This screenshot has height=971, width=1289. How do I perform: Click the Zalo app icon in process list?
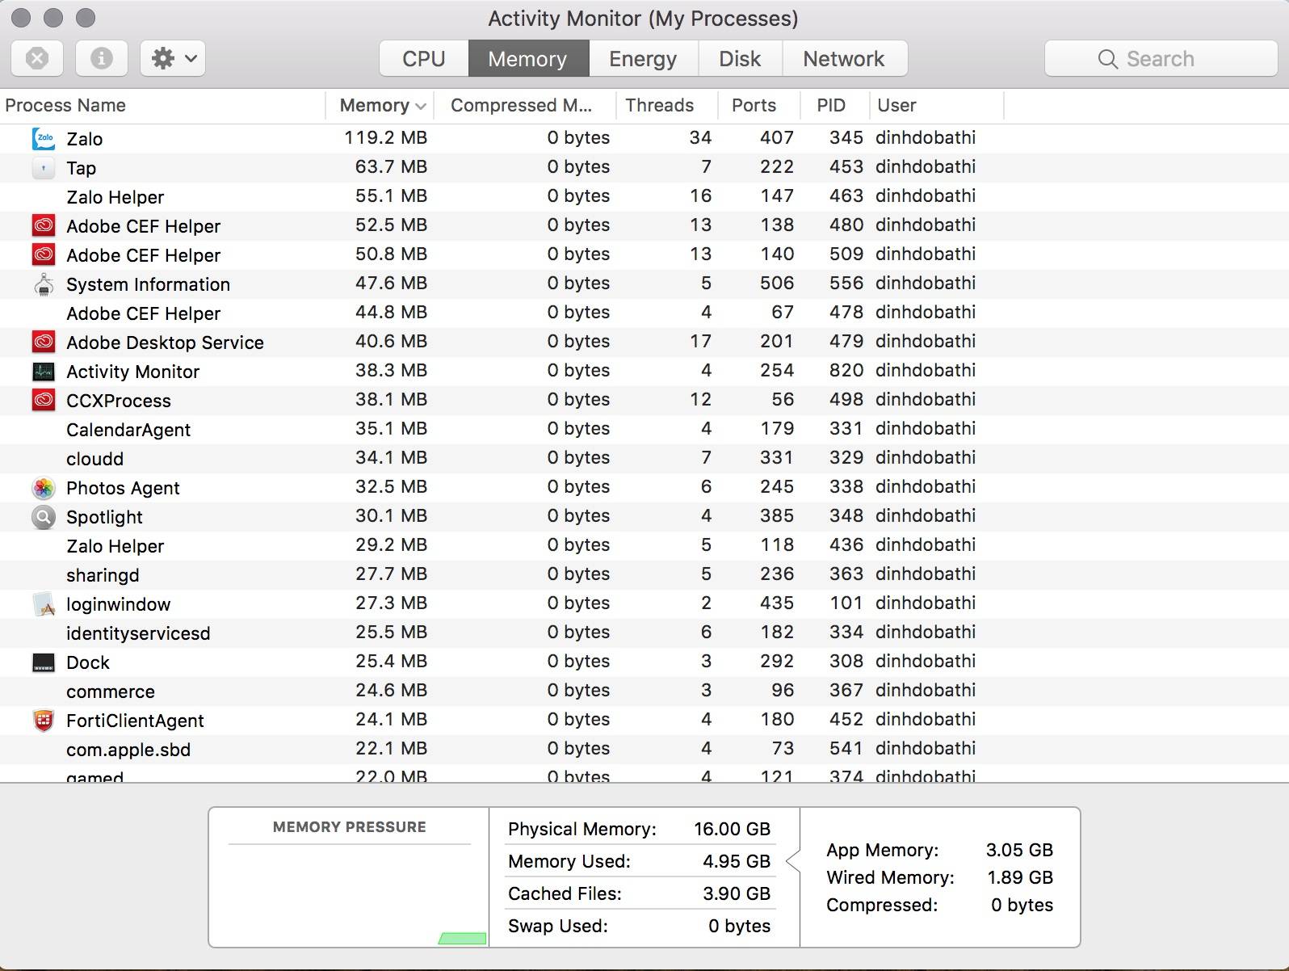tap(44, 138)
